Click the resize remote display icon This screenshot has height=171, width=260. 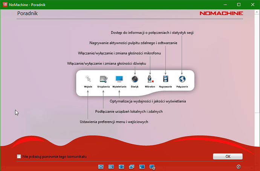tap(142, 167)
